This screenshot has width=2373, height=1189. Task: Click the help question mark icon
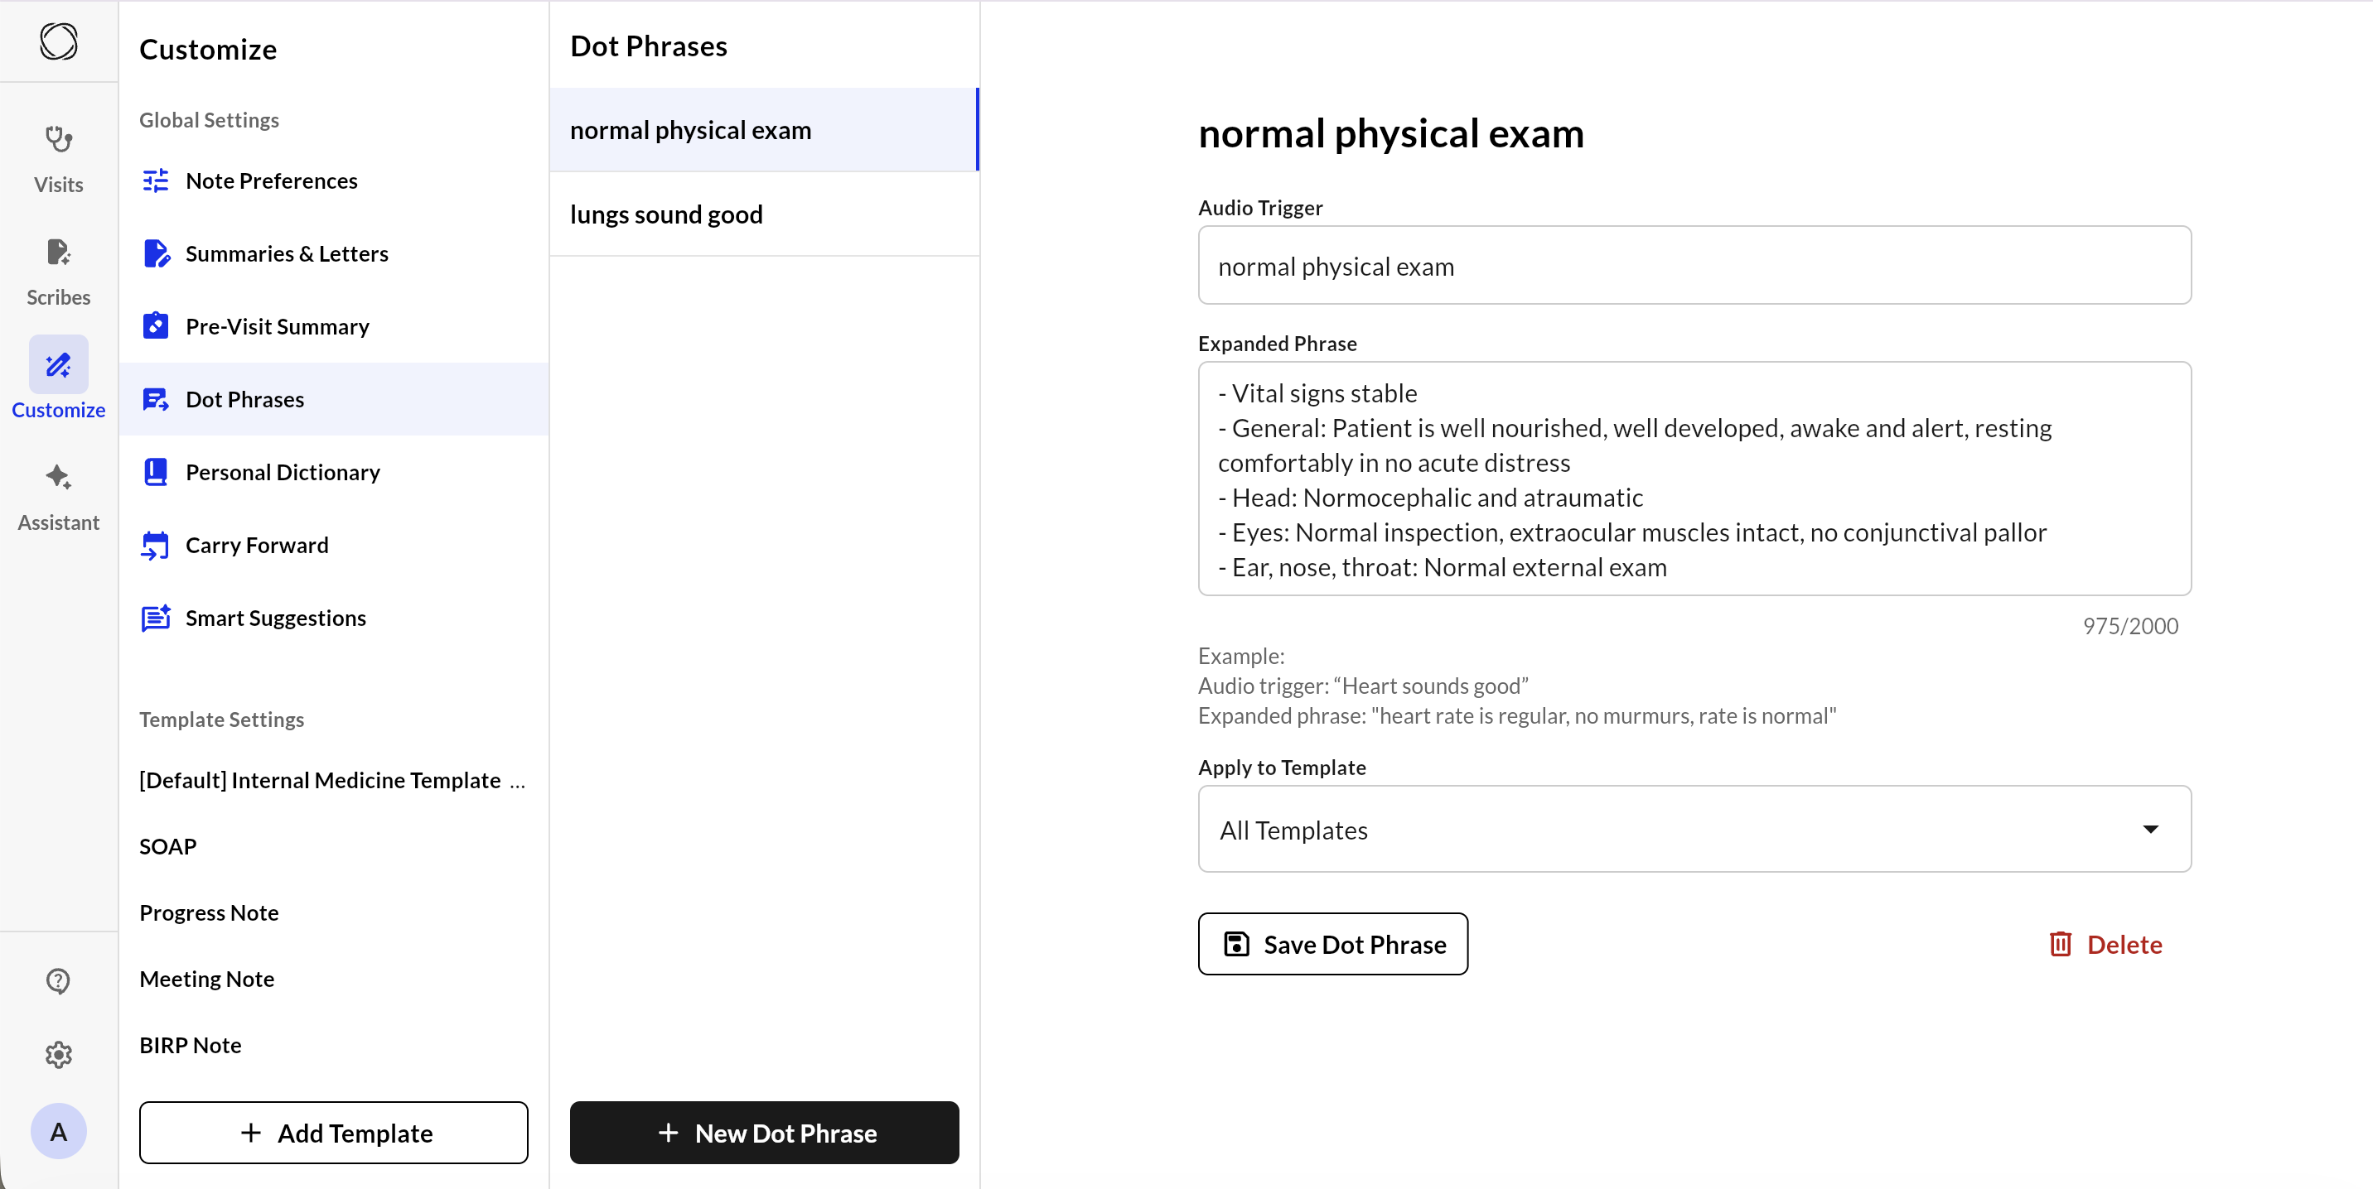coord(58,981)
